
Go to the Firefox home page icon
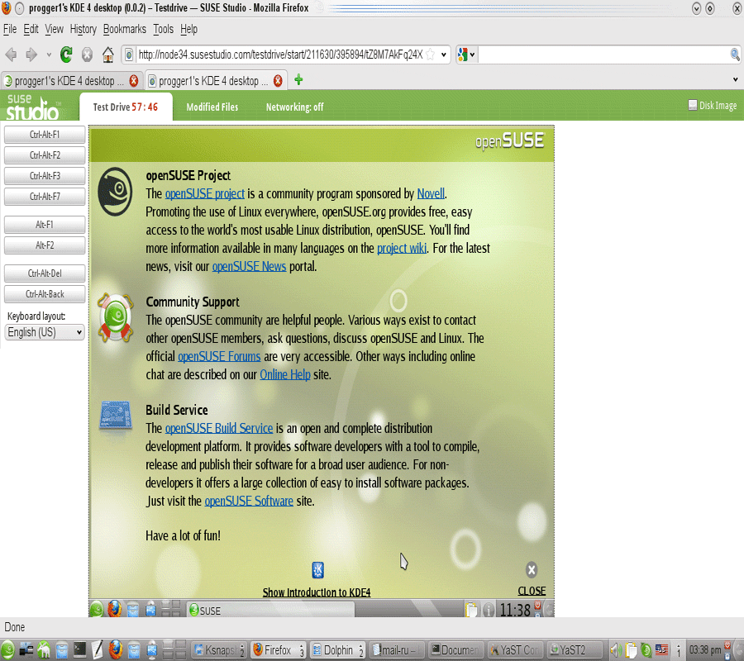108,55
